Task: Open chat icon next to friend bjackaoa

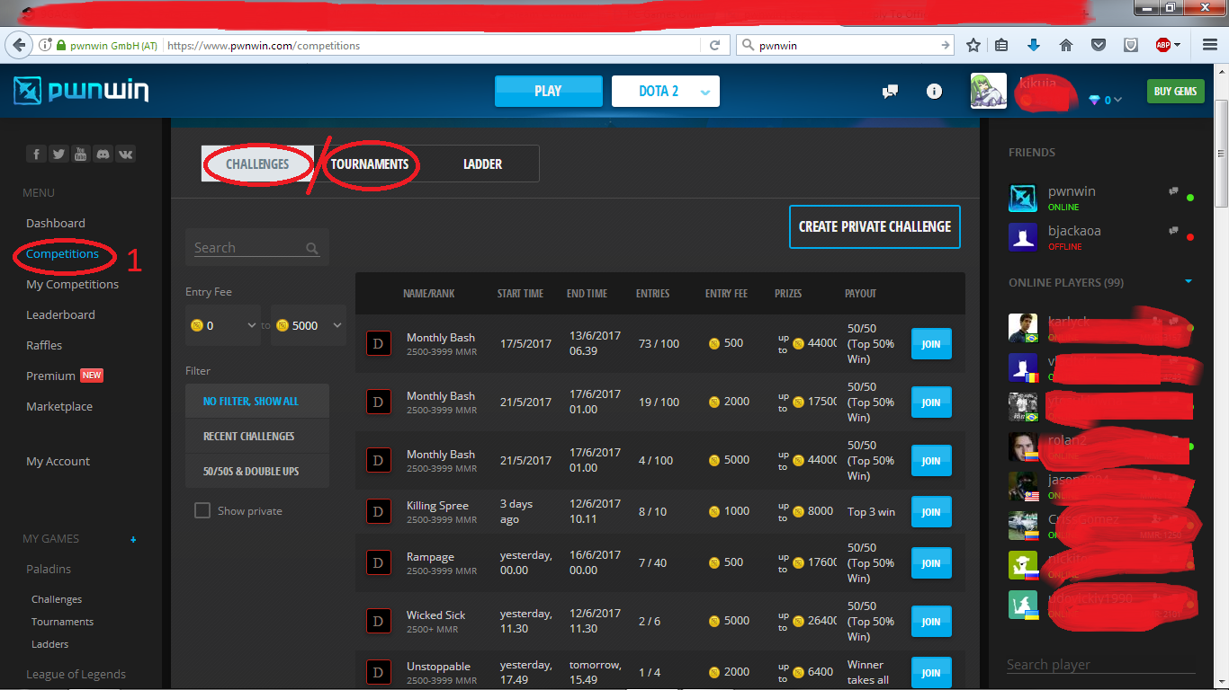Action: (1173, 231)
